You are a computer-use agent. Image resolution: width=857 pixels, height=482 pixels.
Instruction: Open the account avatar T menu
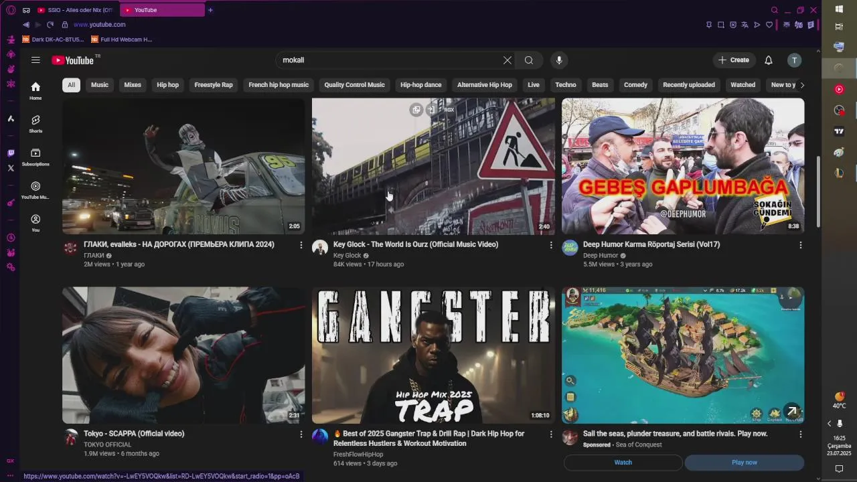[794, 60]
